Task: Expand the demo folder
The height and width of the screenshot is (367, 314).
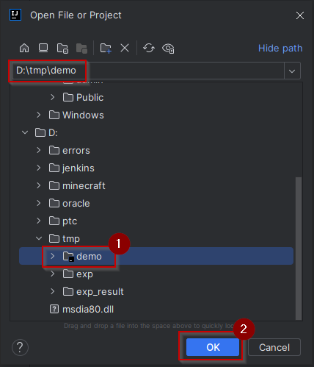Action: [x=52, y=256]
